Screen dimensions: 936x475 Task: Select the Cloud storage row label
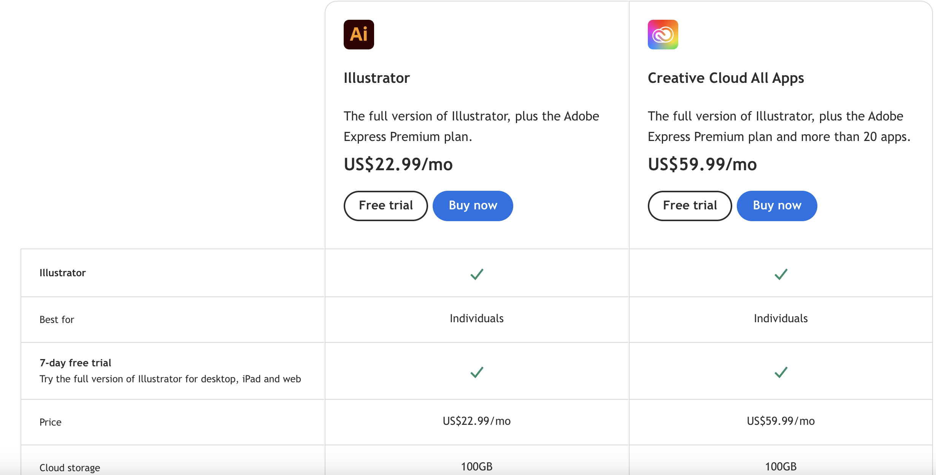click(70, 468)
